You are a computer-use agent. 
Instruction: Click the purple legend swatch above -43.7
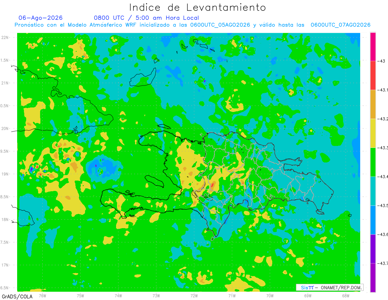(x=373, y=249)
